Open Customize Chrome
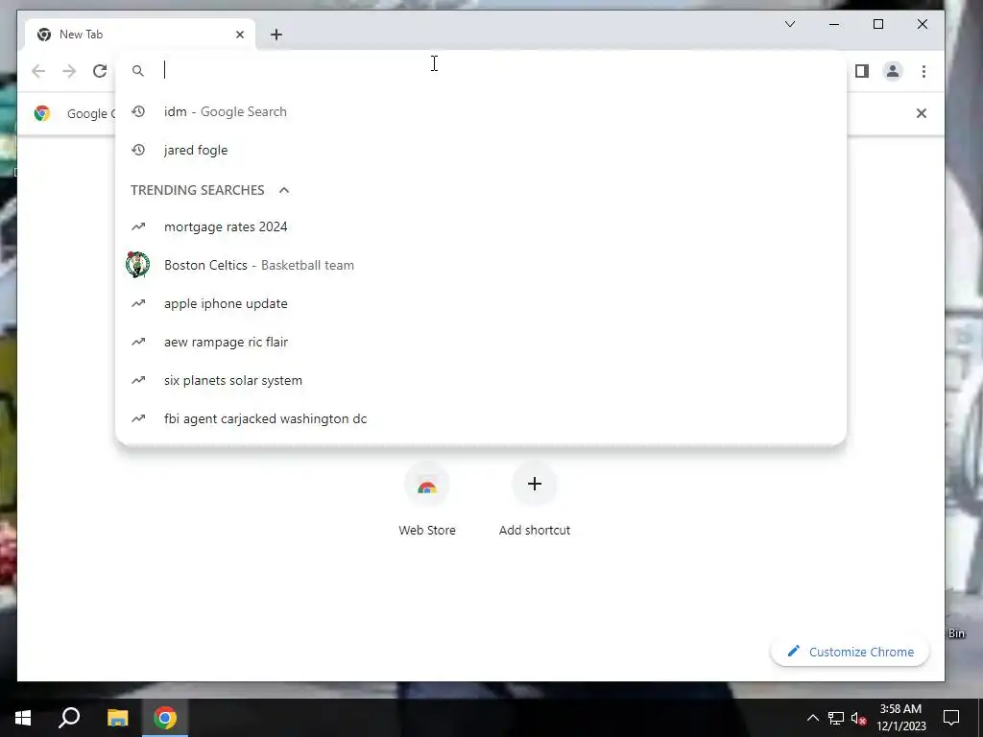 pos(850,652)
